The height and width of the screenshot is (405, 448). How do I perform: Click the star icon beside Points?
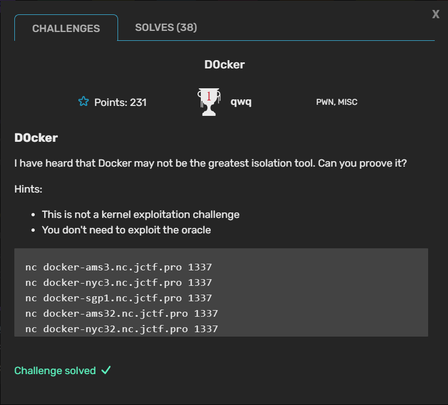(83, 102)
